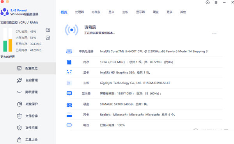Click the orange RAM usage bar

(10, 45)
